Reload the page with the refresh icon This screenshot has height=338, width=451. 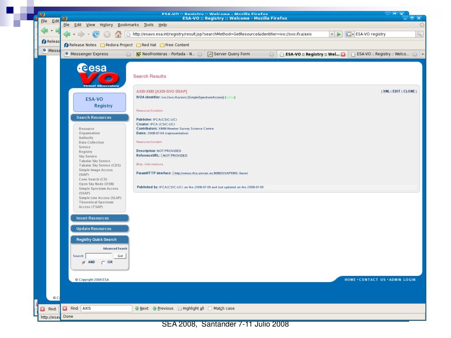point(96,34)
